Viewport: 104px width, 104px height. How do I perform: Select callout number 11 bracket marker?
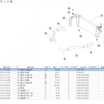64,18
